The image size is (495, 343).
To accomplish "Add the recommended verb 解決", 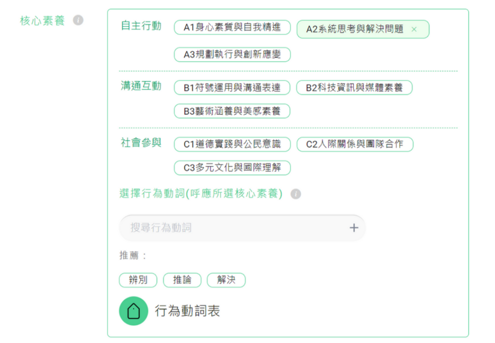I will 226,280.
